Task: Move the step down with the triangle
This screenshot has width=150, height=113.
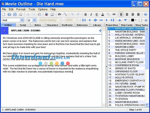Action: tap(125, 20)
